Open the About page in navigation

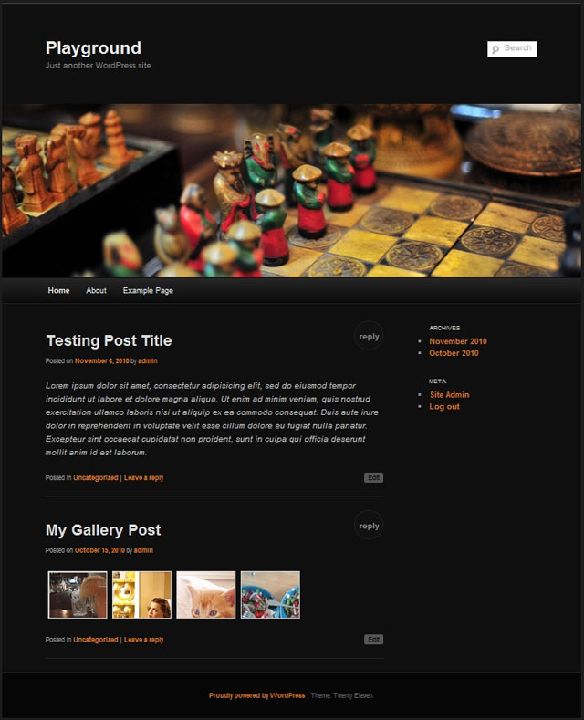tap(96, 291)
